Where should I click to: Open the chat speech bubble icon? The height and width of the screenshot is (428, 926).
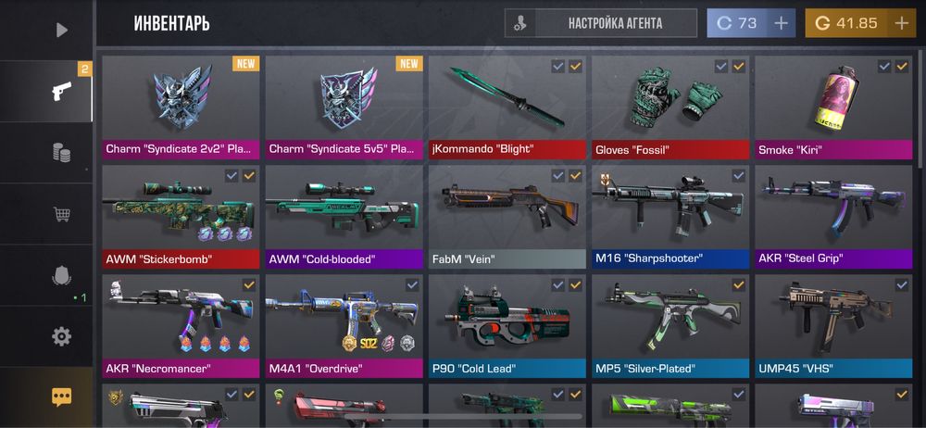[x=61, y=397]
